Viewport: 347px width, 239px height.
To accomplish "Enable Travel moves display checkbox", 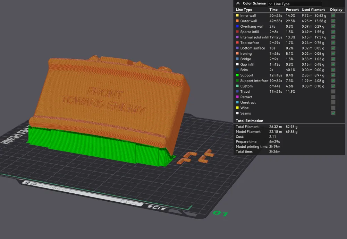I will 333,92.
